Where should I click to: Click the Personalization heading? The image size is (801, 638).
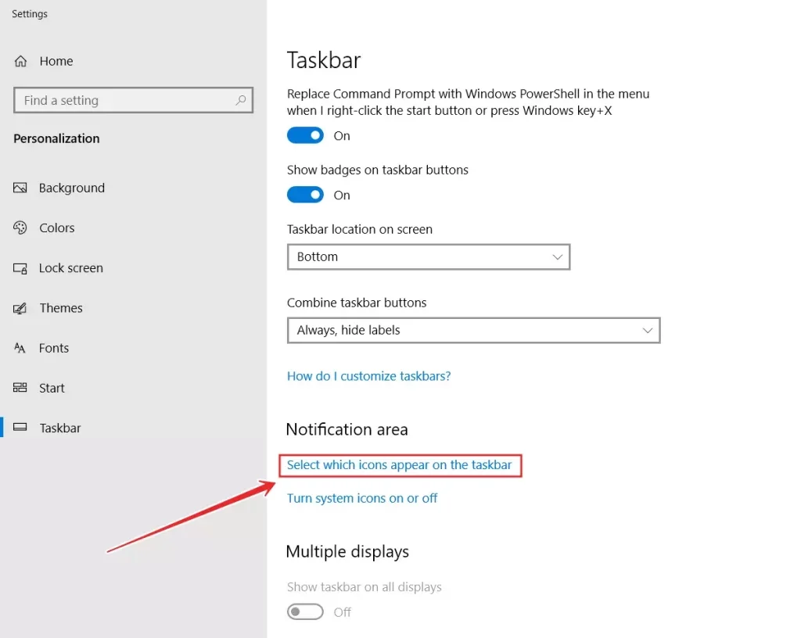click(56, 138)
